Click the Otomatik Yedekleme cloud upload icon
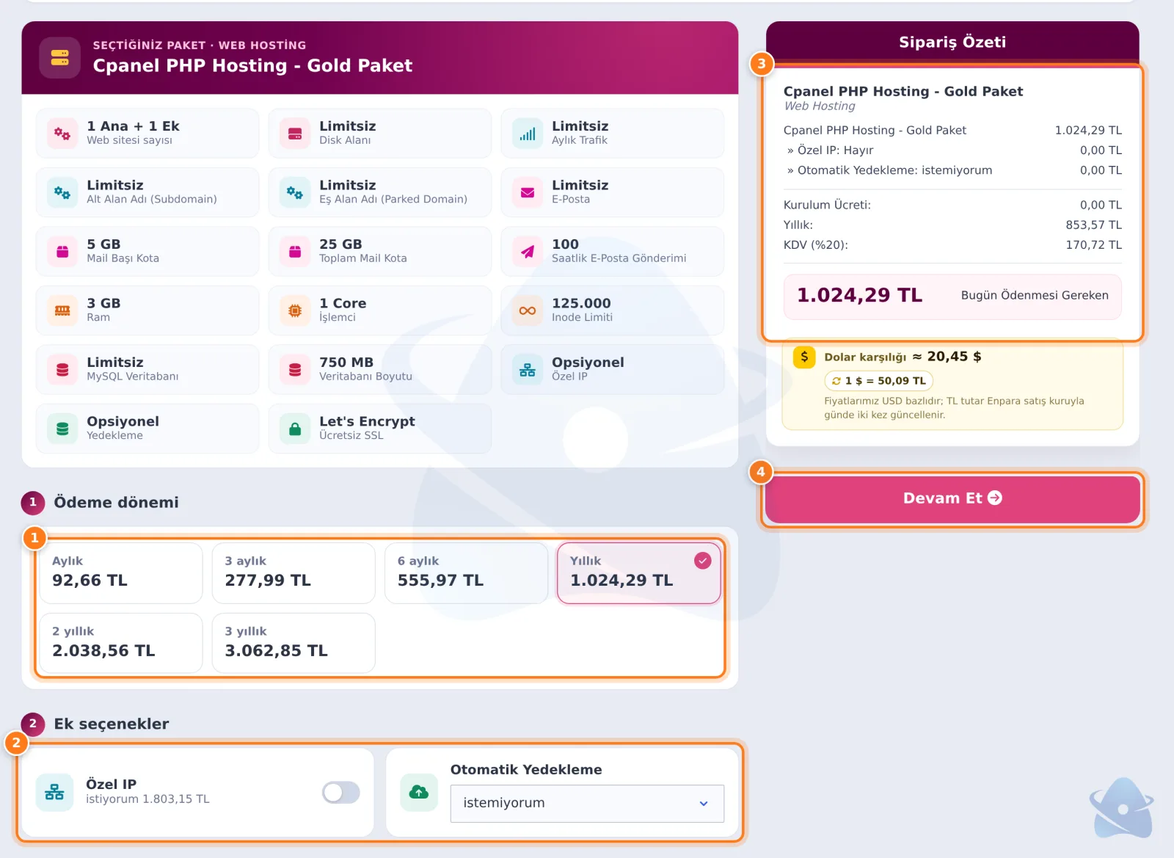 [419, 792]
